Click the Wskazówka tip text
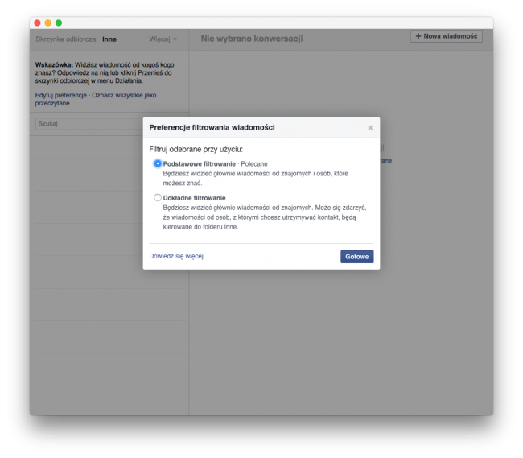This screenshot has height=458, width=523. coord(105,72)
